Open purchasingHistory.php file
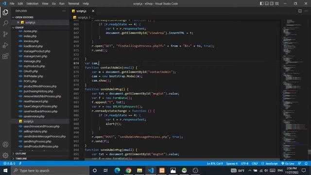 (x=38, y=91)
